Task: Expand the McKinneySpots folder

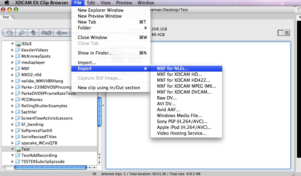Action: 12,56
